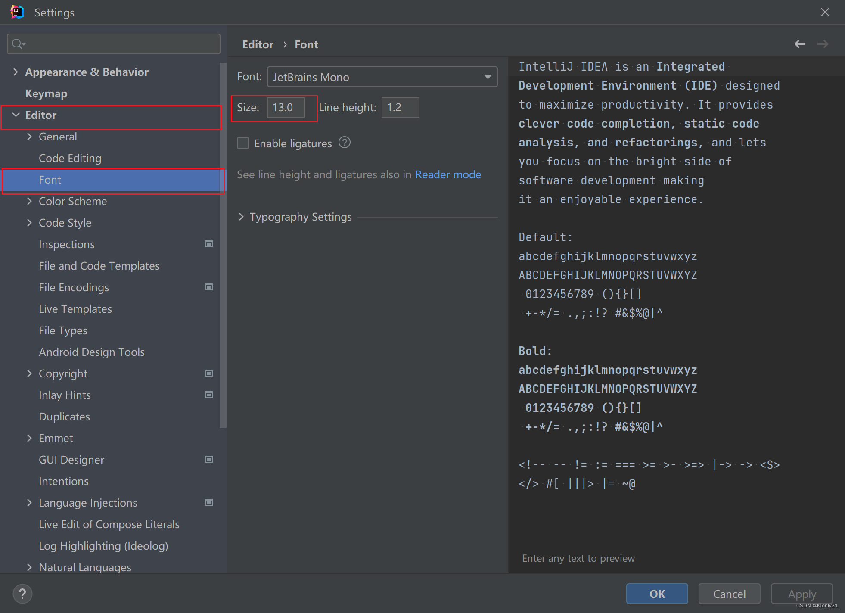Expand the General node chevron

tap(29, 137)
